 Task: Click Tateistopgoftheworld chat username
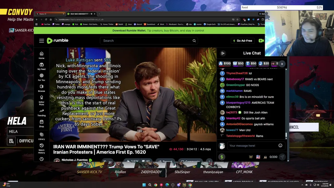pos(240,136)
